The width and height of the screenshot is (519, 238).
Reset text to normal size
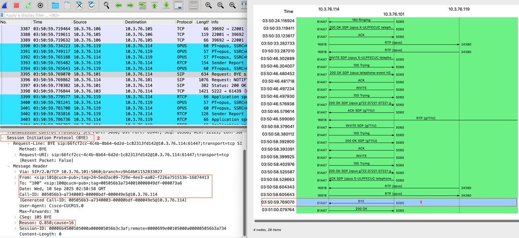(x=232, y=5)
